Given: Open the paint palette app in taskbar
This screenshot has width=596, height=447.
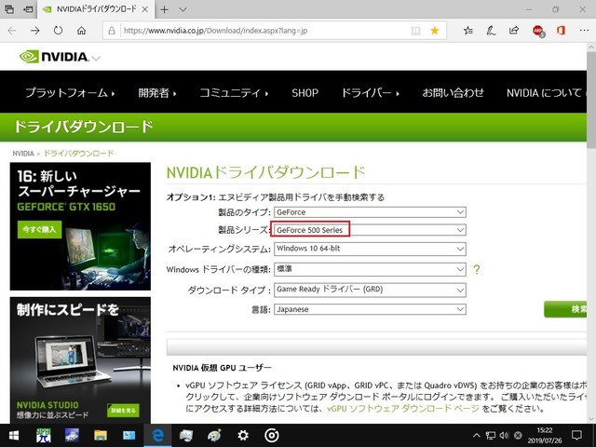Looking at the screenshot, I should 214,435.
